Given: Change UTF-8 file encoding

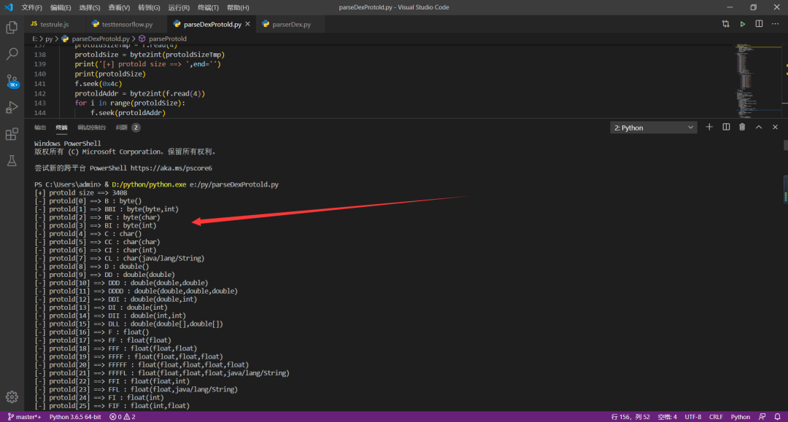Looking at the screenshot, I should (x=693, y=417).
